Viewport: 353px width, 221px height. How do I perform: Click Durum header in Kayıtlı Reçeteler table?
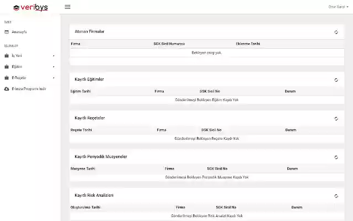pyautogui.click(x=291, y=130)
